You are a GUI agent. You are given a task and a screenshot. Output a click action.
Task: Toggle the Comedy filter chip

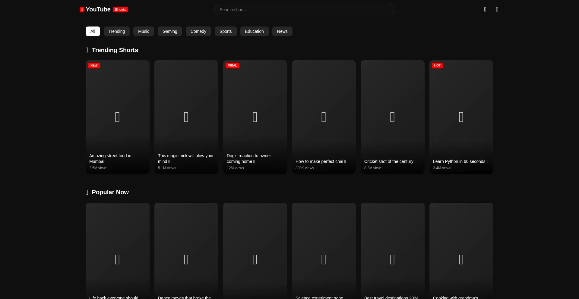point(198,31)
